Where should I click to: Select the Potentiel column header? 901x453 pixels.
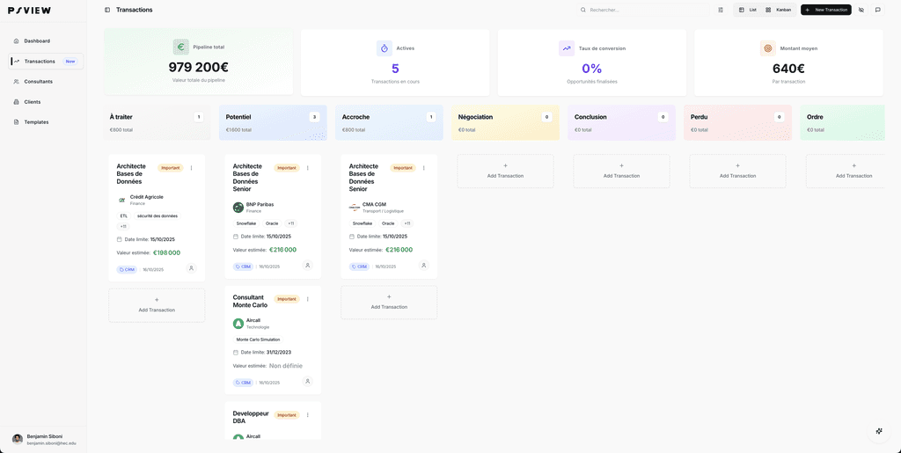[273, 122]
